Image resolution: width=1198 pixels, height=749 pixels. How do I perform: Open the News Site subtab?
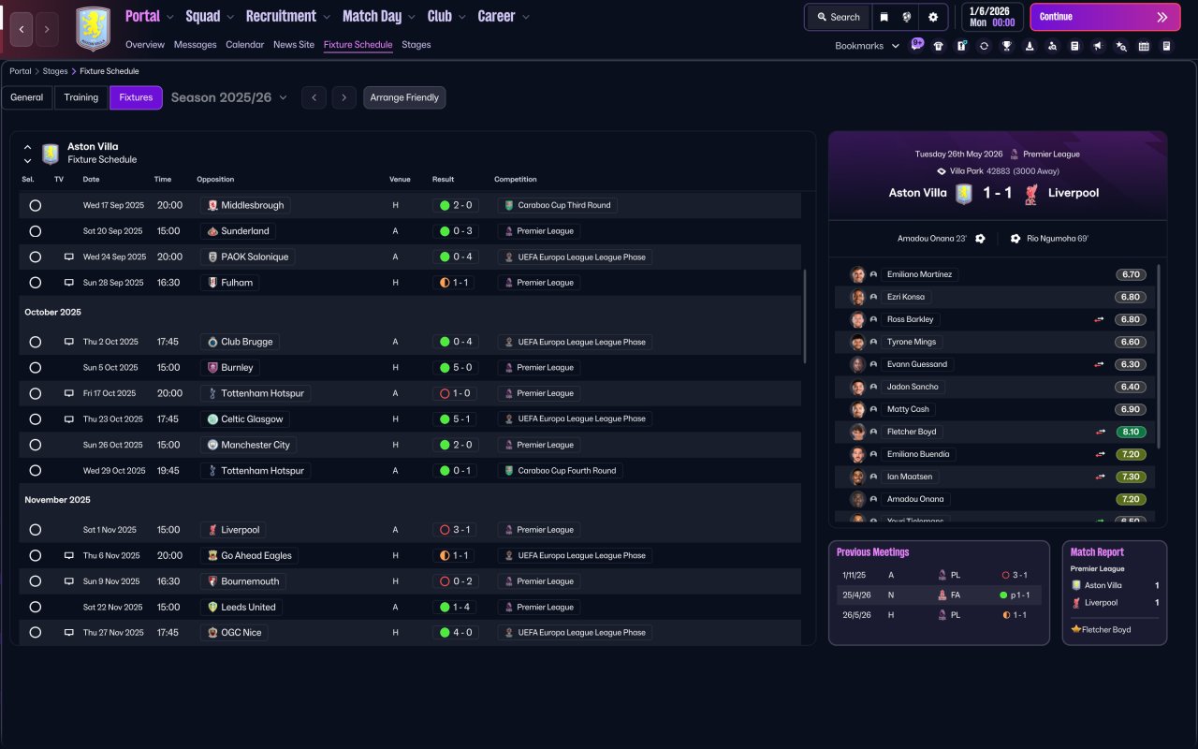click(294, 45)
